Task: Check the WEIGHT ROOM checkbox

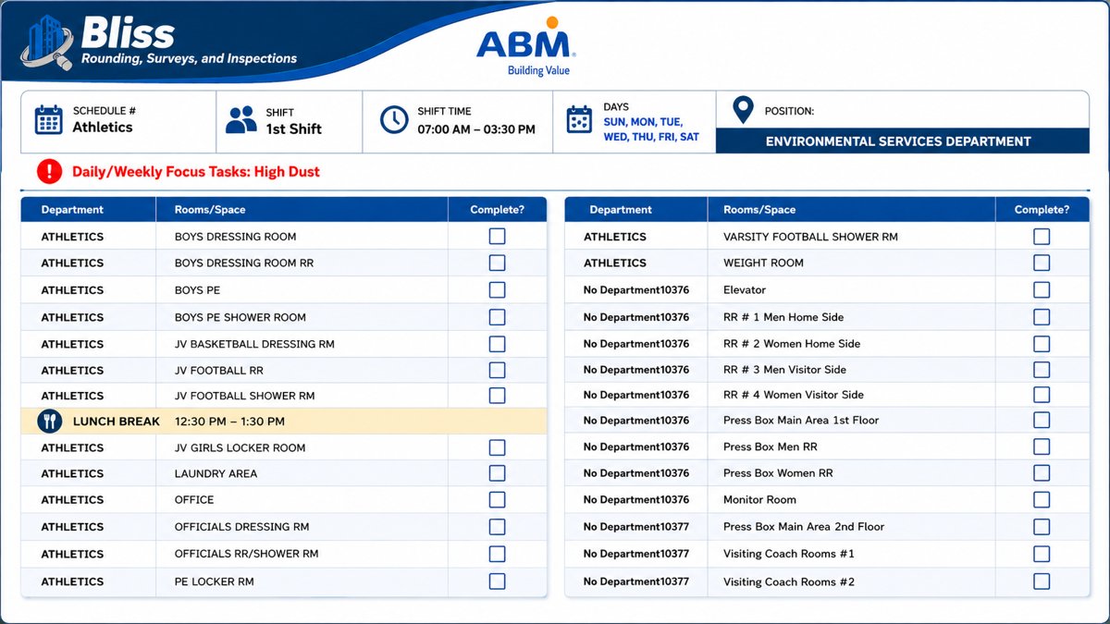Action: (x=1042, y=263)
